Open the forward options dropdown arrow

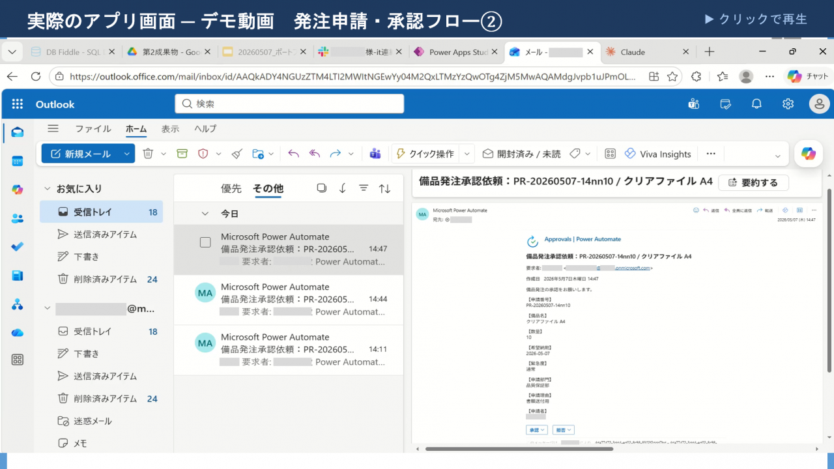point(351,154)
